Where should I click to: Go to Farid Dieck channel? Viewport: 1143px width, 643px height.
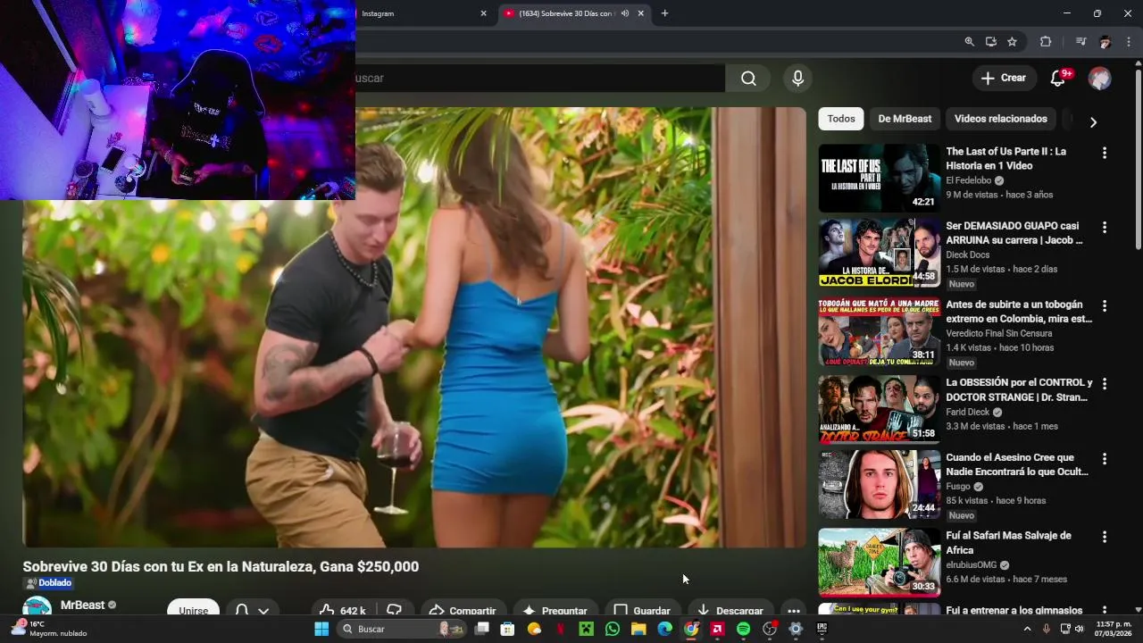(968, 412)
